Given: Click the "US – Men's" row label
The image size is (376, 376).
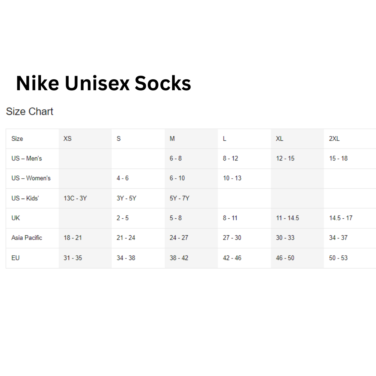Looking at the screenshot, I should coord(27,159).
